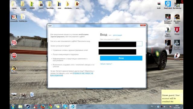The image size is (193, 109).
Task: Click the RU language indicator
Action: click(152, 106)
